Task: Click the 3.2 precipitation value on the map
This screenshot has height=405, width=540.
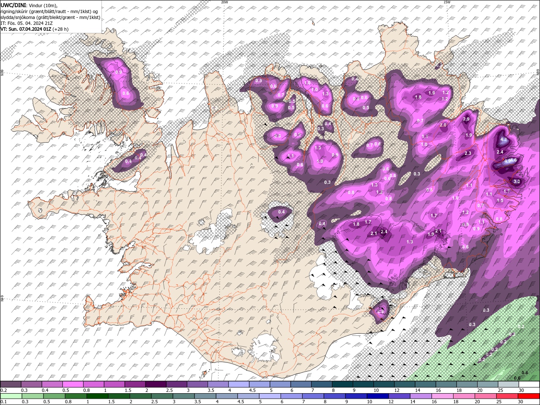Action: tap(517, 181)
